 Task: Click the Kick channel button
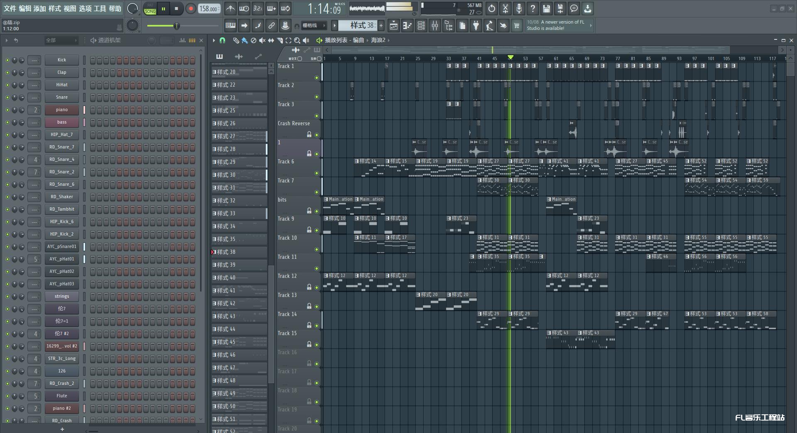coord(61,60)
